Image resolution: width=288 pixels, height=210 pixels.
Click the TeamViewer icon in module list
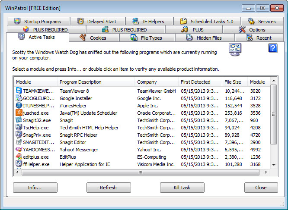pos(19,91)
